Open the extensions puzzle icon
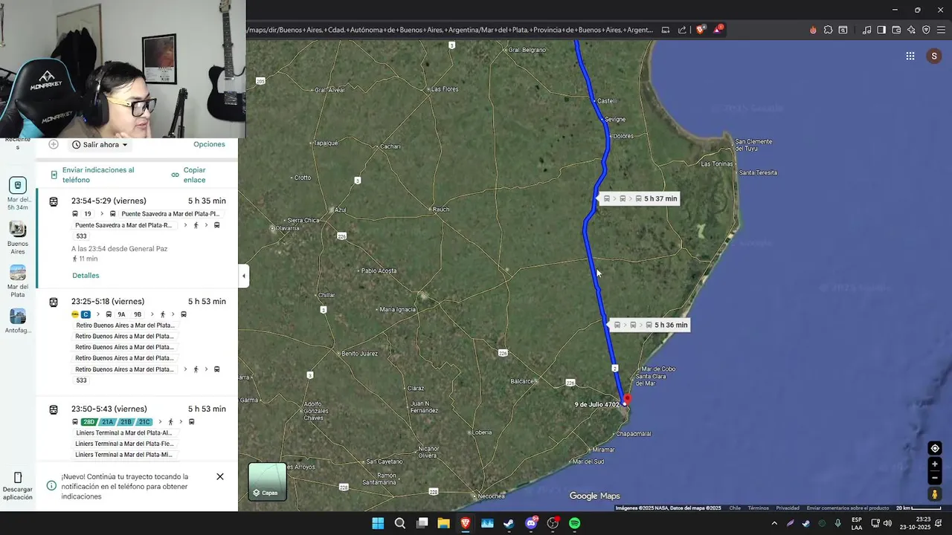The height and width of the screenshot is (535, 952). (x=828, y=30)
